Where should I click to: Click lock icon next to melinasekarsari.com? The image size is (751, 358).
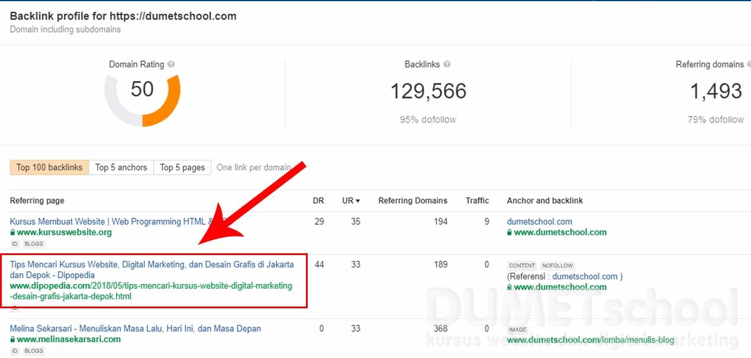click(x=12, y=340)
